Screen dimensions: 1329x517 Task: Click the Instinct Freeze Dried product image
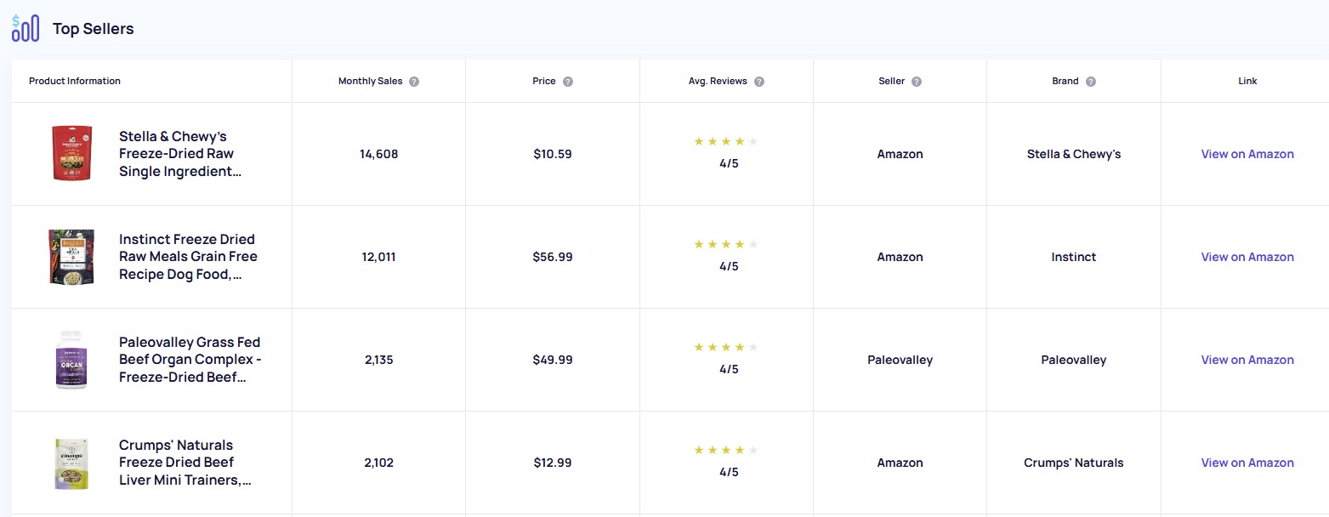point(72,256)
